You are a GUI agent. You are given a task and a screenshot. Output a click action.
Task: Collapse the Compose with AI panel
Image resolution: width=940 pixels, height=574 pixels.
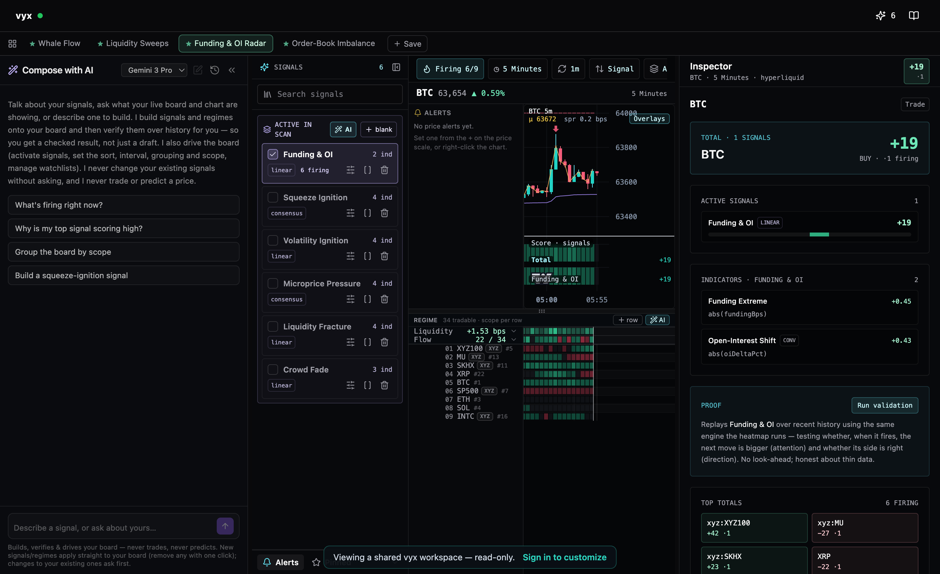[x=232, y=70]
